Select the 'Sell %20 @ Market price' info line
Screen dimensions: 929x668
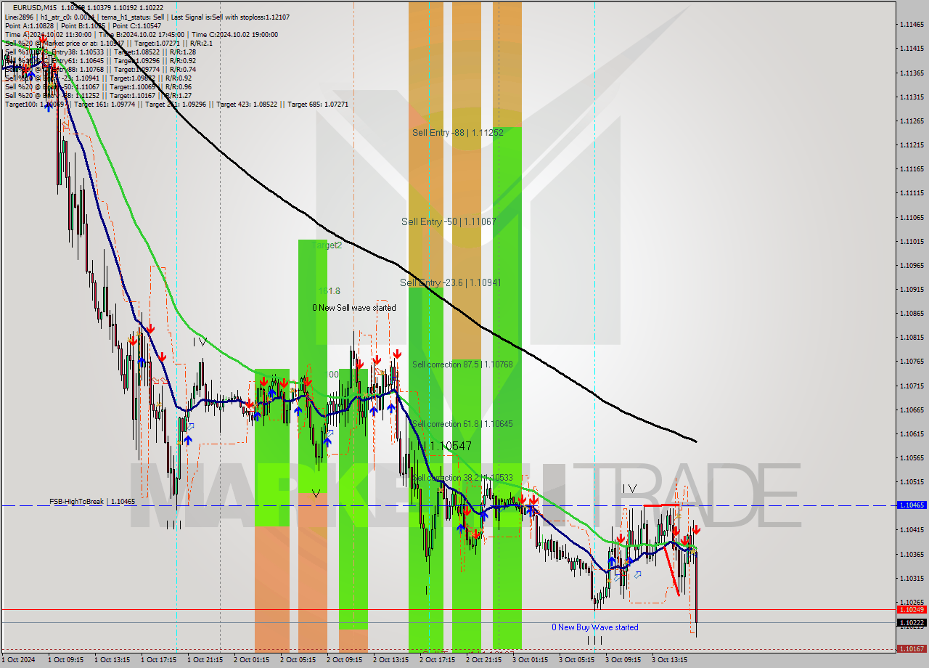tap(108, 43)
